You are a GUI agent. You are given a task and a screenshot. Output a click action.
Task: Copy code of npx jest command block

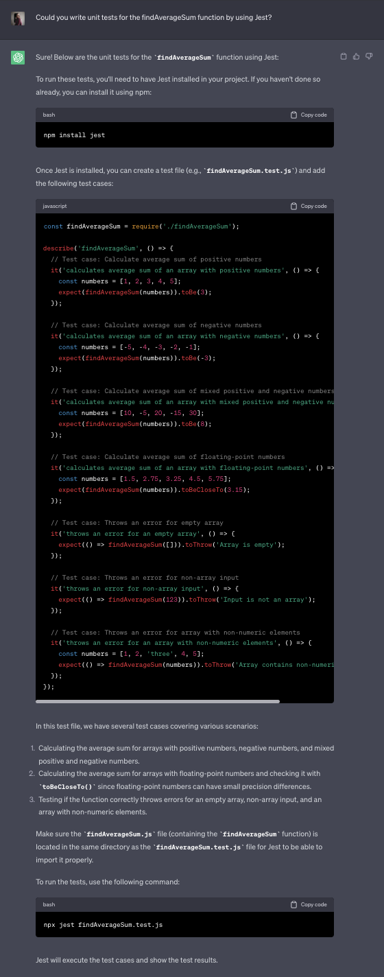pos(309,904)
